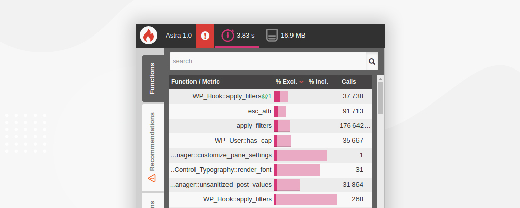Click the 176 642 calls value
Image resolution: width=520 pixels, height=208 pixels.
[x=355, y=126]
